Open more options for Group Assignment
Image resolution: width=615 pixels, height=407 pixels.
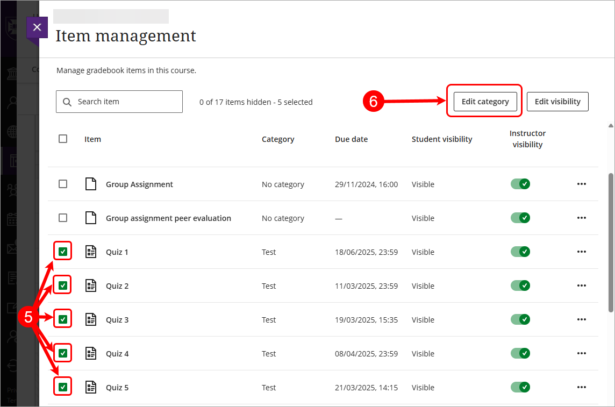[x=581, y=184]
